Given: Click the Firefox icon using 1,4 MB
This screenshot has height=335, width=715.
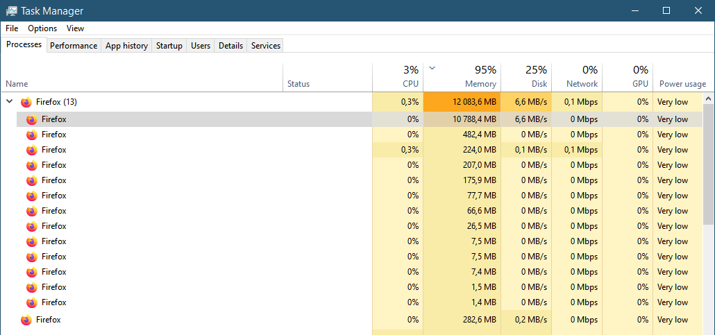Looking at the screenshot, I should coord(31,302).
